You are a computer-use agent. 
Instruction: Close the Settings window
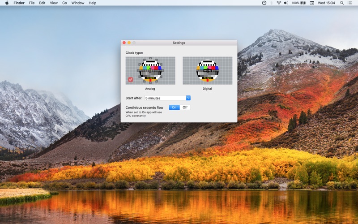pos(124,43)
